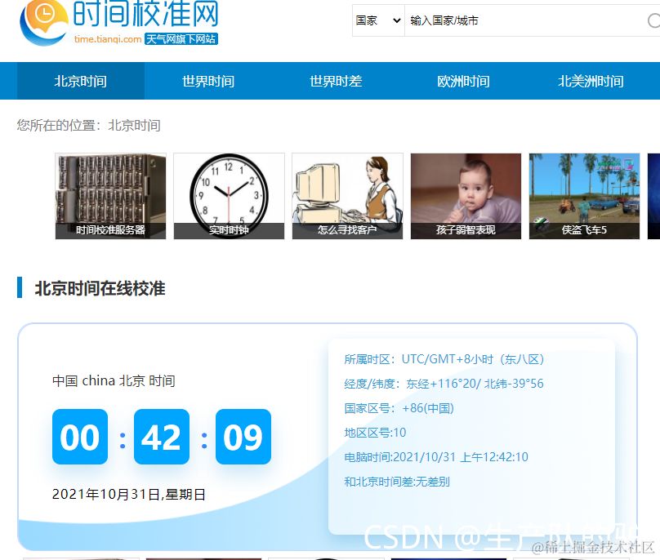660x560 pixels.
Task: Switch to the 世界时间 tab
Action: (x=207, y=80)
